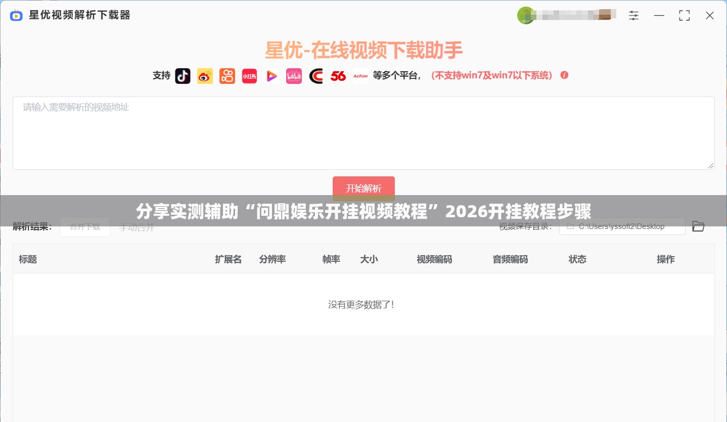Click the 扩展名 column header
The height and width of the screenshot is (422, 727).
click(228, 259)
